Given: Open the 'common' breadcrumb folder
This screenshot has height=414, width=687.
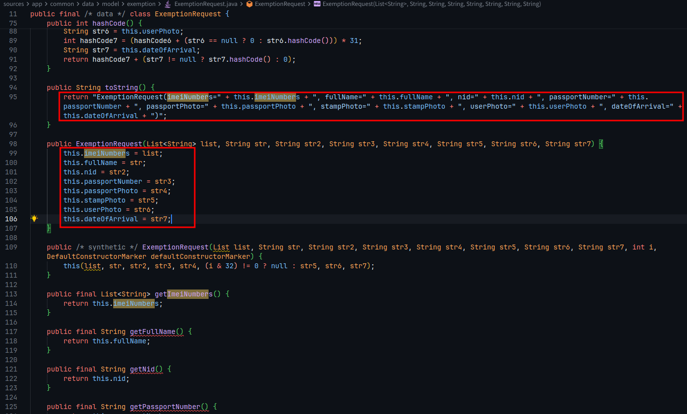Looking at the screenshot, I should pyautogui.click(x=62, y=4).
